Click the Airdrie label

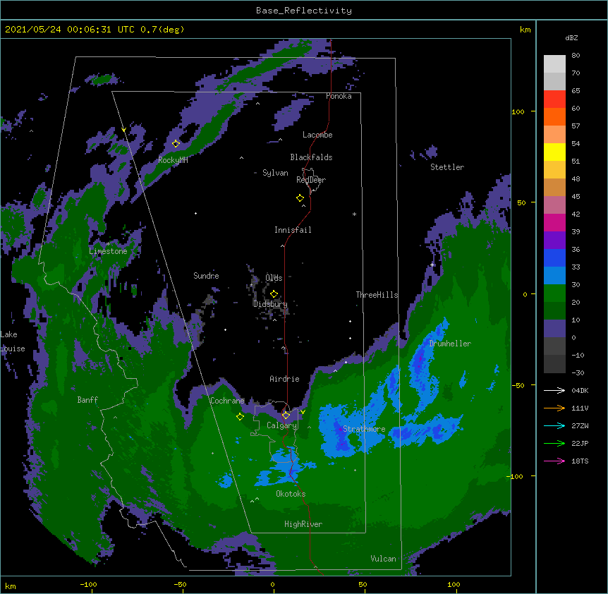coord(285,379)
